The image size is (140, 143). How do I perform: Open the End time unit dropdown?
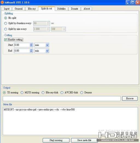[47, 51]
